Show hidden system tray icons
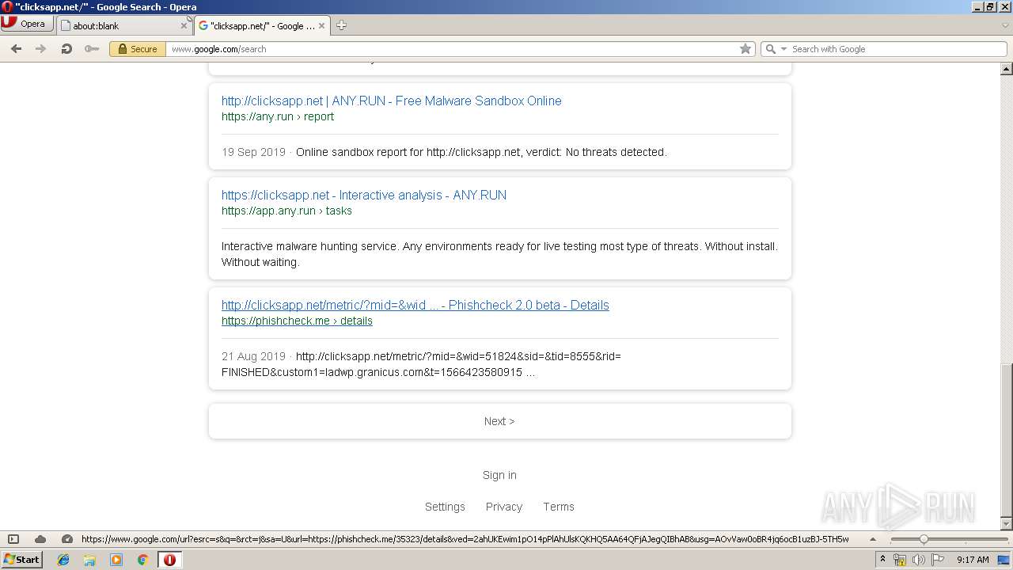The image size is (1013, 570). [x=882, y=560]
